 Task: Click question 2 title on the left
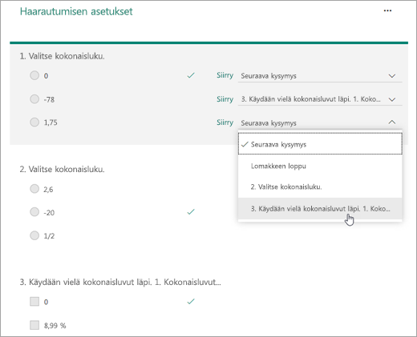(62, 170)
